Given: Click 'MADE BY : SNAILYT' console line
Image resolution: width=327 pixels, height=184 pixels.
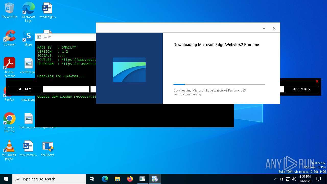Looking at the screenshot, I should (x=56, y=47).
